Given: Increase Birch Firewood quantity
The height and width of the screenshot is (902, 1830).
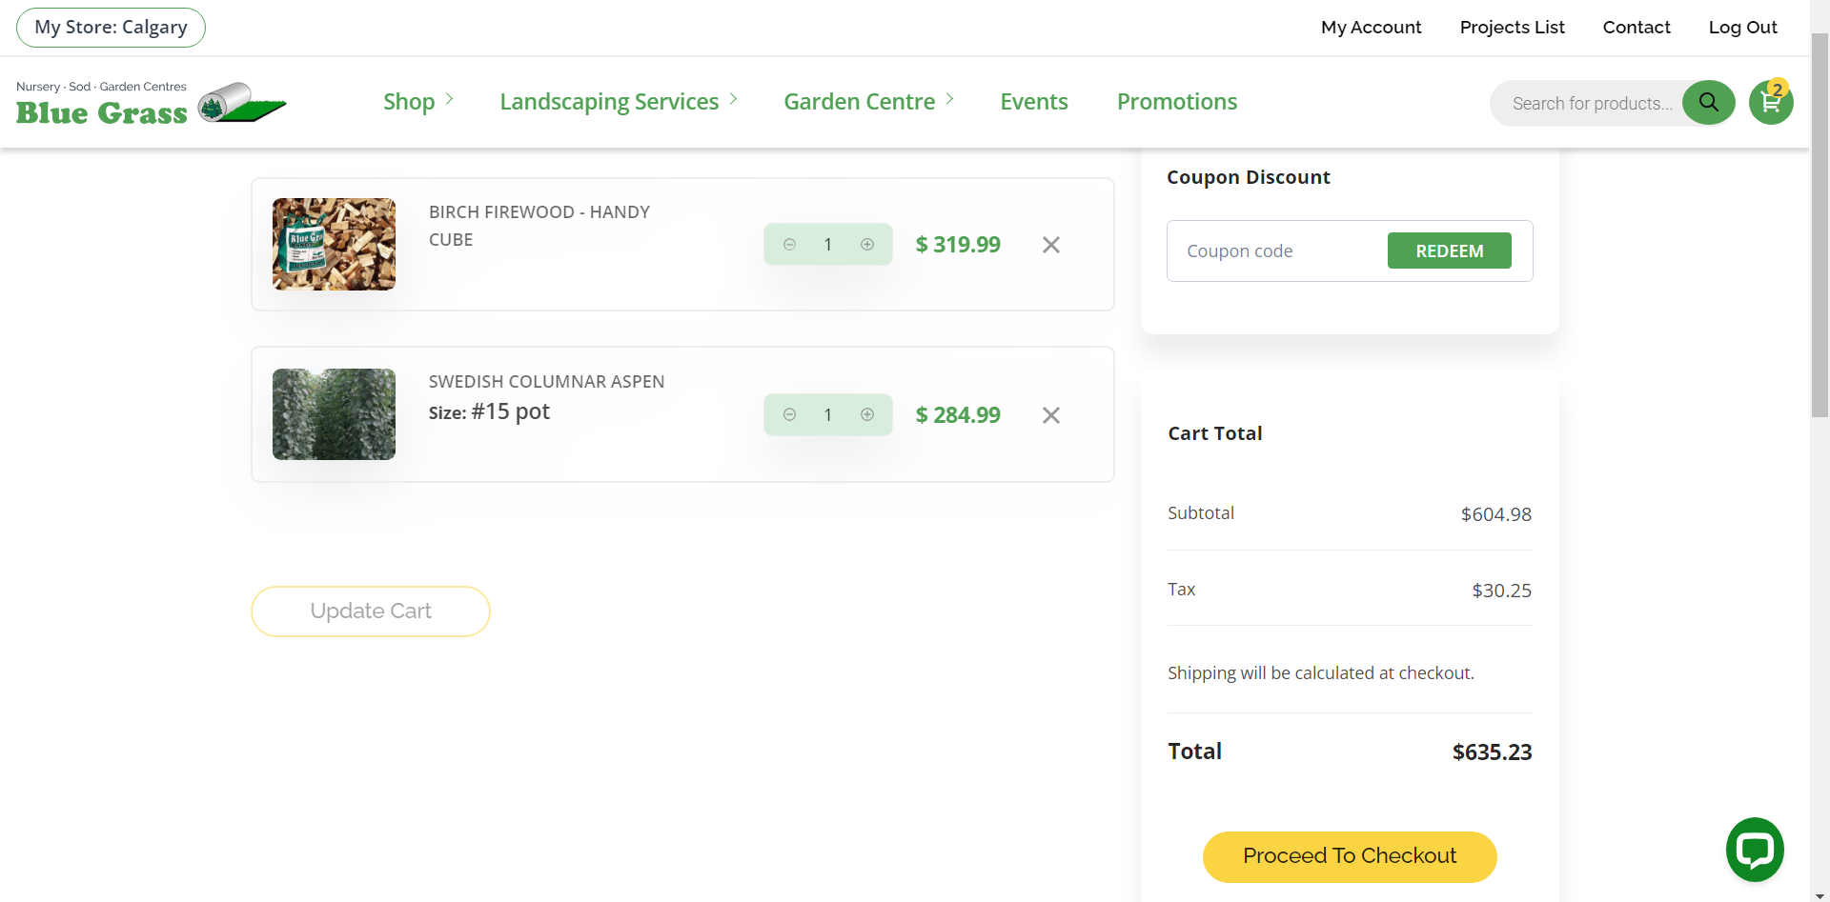Looking at the screenshot, I should click(867, 245).
